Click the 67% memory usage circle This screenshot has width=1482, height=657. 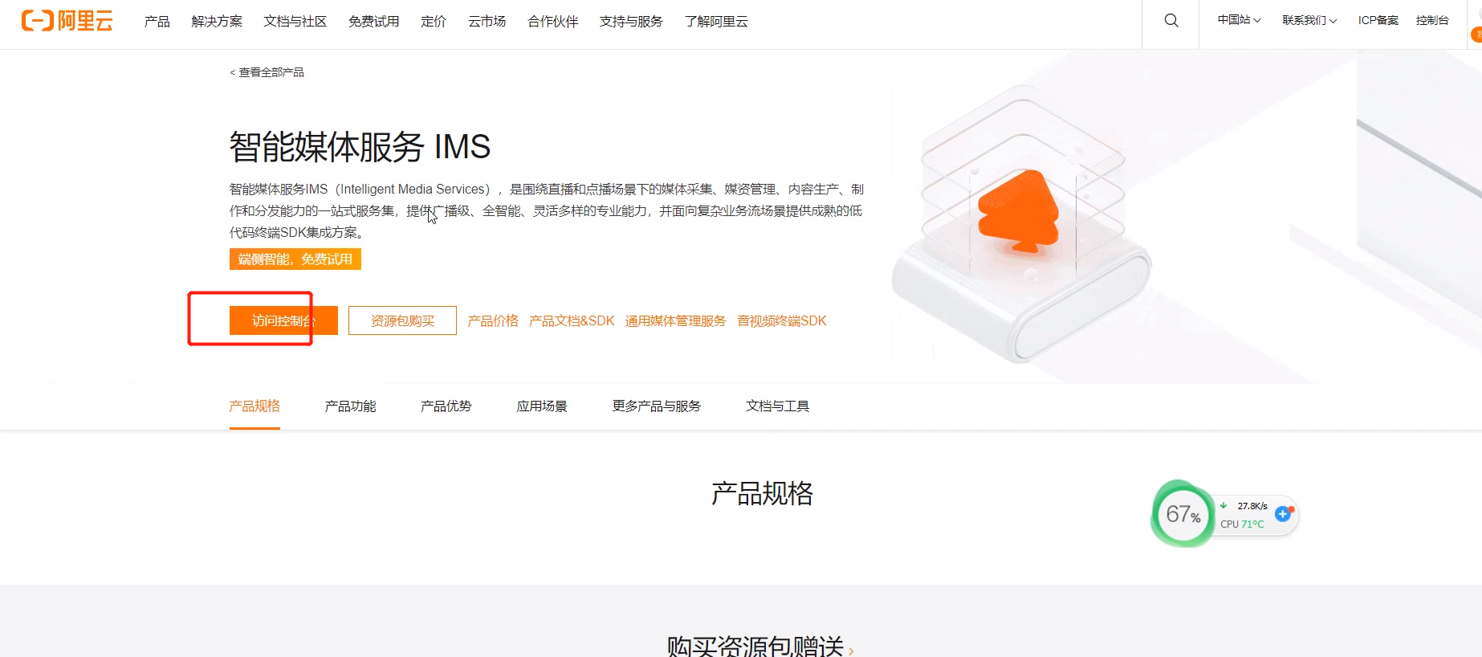[1183, 513]
